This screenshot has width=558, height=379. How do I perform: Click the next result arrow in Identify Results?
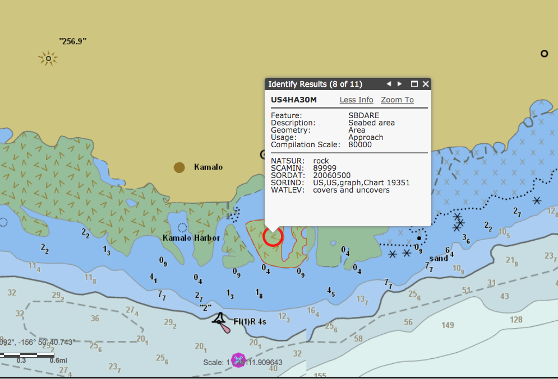400,83
